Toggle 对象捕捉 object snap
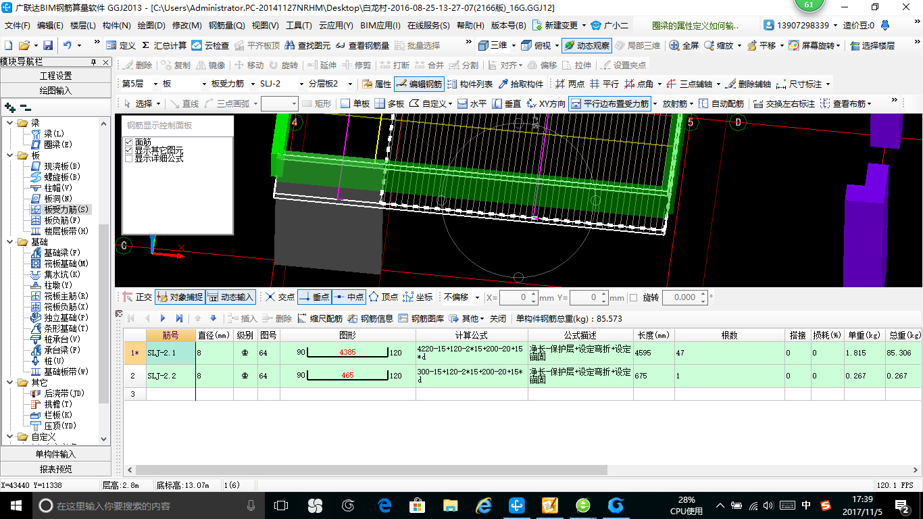This screenshot has width=923, height=519. [x=180, y=297]
